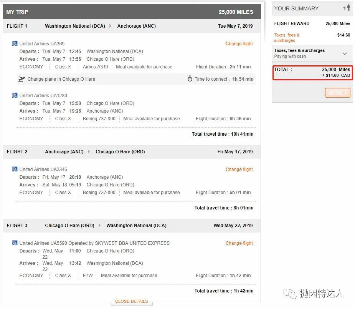Click Change plane in Chicago O Hare text
355x309 pixels.
coord(61,79)
